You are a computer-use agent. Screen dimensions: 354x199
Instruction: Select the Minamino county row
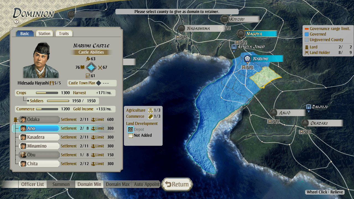[39, 146]
